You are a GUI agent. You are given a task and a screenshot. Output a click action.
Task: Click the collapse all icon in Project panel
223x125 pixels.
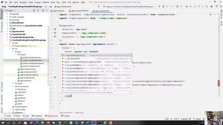pyautogui.click(x=38, y=10)
